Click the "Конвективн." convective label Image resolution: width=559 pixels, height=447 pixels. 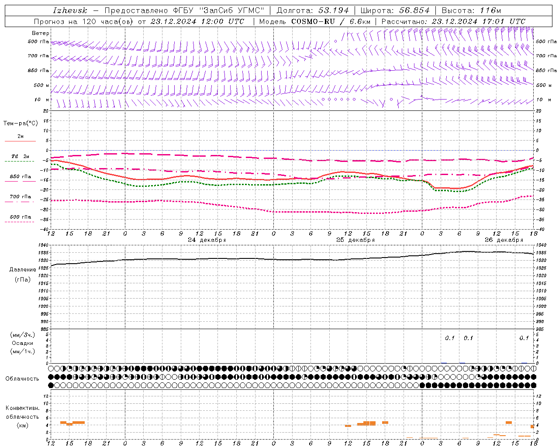[x=23, y=408]
